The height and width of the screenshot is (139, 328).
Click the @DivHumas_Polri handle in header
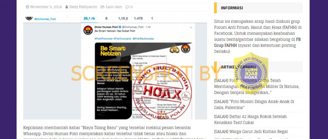pos(45,19)
